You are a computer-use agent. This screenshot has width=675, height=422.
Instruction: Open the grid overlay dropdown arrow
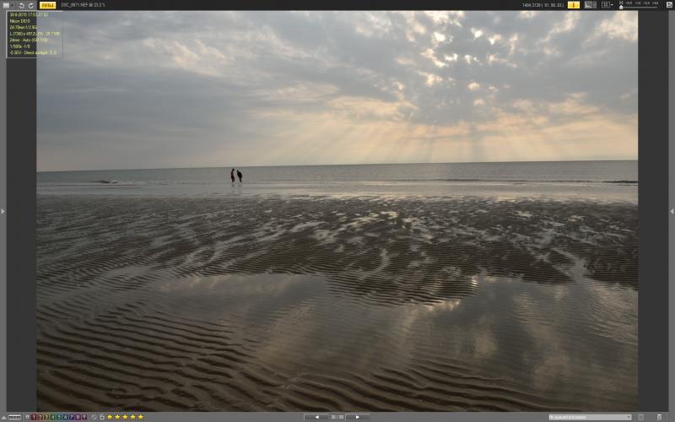[613, 5]
